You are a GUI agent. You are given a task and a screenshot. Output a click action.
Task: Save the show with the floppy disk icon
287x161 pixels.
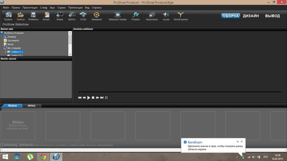pos(33,16)
